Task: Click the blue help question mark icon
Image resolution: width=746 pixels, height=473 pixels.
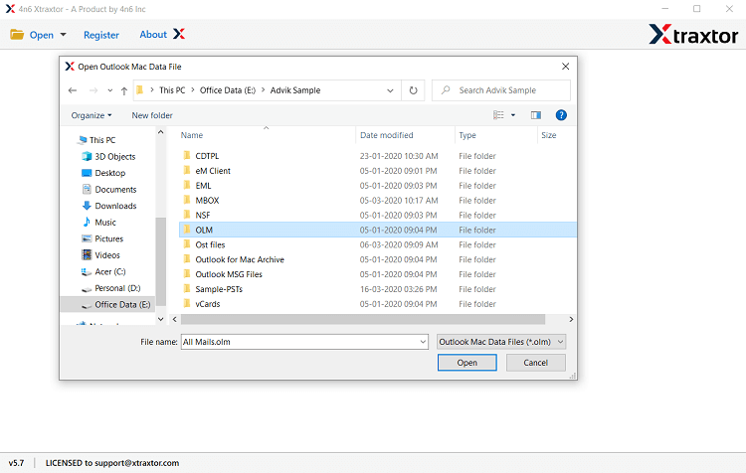Action: tap(561, 115)
